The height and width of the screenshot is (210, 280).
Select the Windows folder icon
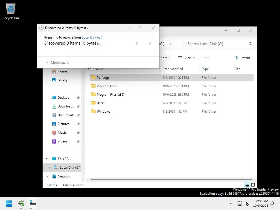tap(94, 111)
